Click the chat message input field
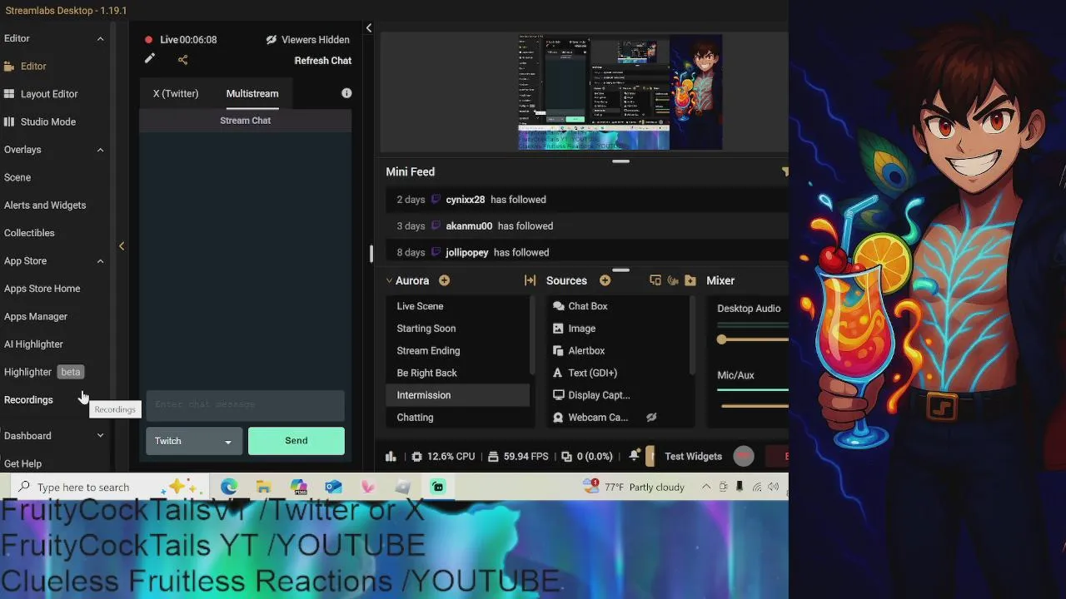Image resolution: width=1066 pixels, height=599 pixels. click(246, 405)
